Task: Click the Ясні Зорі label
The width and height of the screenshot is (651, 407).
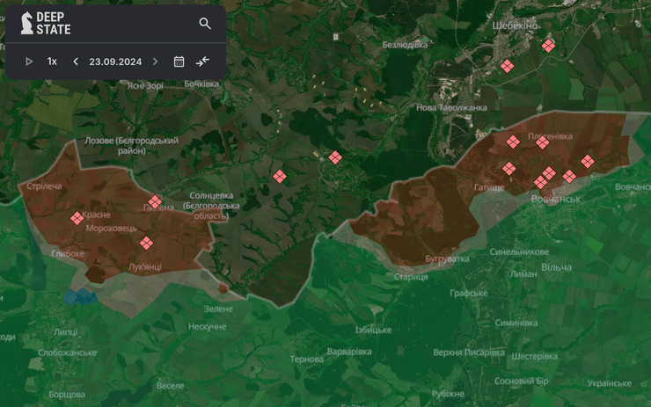Action: pyautogui.click(x=145, y=86)
